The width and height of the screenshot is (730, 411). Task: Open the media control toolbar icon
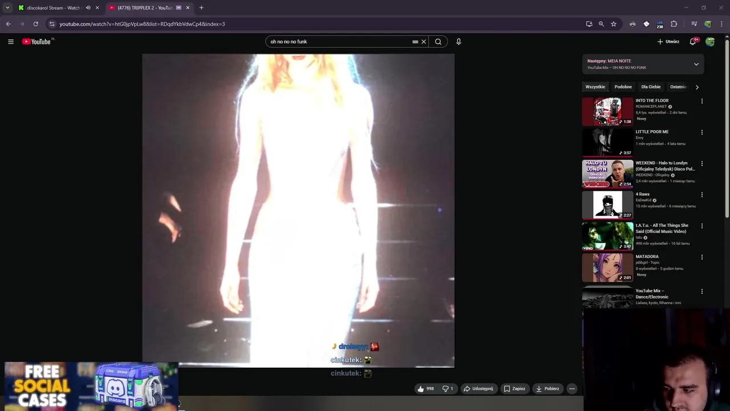[694, 24]
